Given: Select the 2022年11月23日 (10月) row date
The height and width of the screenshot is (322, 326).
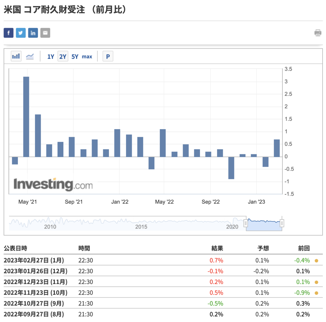Looking at the screenshot, I should tap(36, 293).
